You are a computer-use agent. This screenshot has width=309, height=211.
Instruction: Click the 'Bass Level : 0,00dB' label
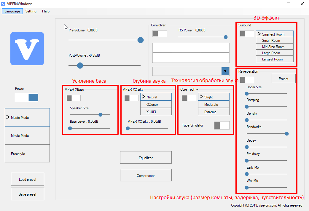tap(84, 122)
